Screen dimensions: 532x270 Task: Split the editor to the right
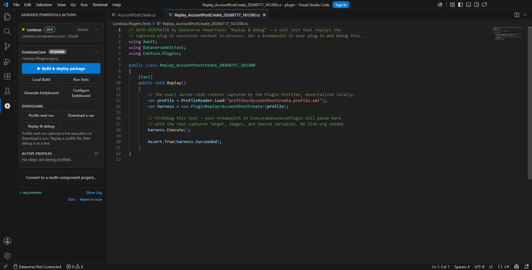pos(517,15)
